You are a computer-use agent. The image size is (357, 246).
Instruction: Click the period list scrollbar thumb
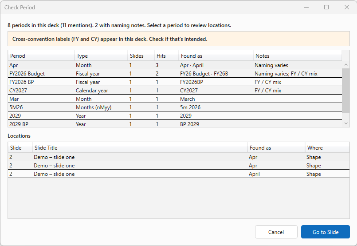click(346, 91)
